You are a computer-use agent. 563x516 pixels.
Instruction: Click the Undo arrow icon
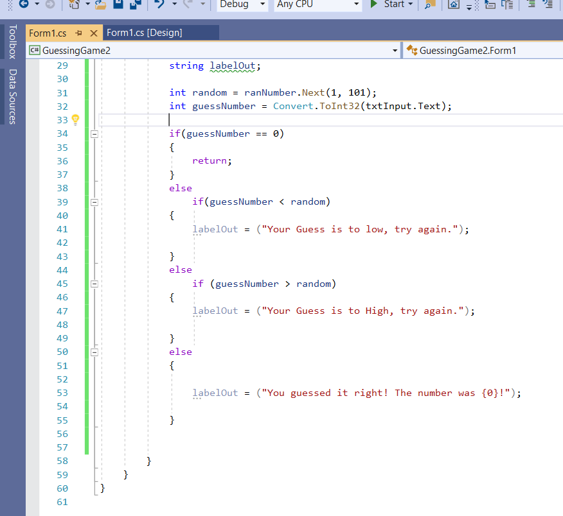[160, 4]
